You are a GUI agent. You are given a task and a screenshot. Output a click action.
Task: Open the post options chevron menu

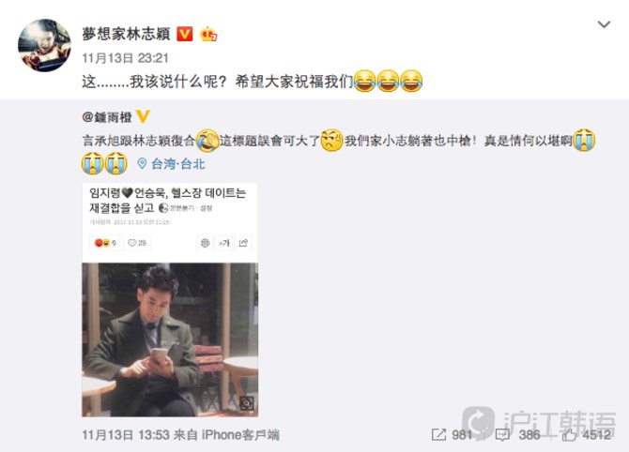pyautogui.click(x=604, y=24)
